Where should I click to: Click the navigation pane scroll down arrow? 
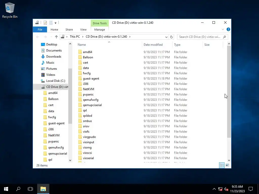click(70, 160)
